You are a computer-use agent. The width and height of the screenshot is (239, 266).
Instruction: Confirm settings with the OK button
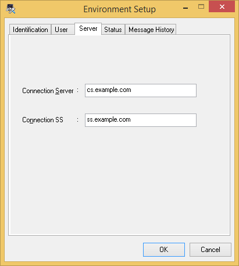tap(164, 250)
